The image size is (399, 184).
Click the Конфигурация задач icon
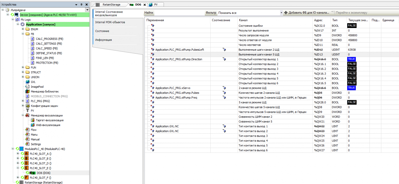[x=27, y=106]
